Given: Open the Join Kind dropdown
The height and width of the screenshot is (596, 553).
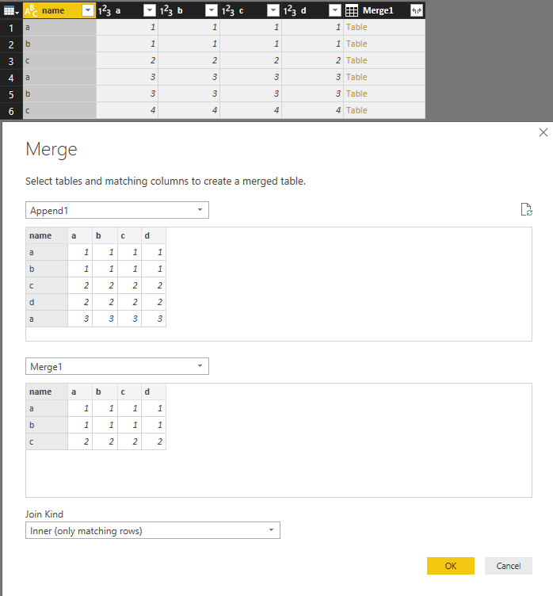Looking at the screenshot, I should coord(153,531).
